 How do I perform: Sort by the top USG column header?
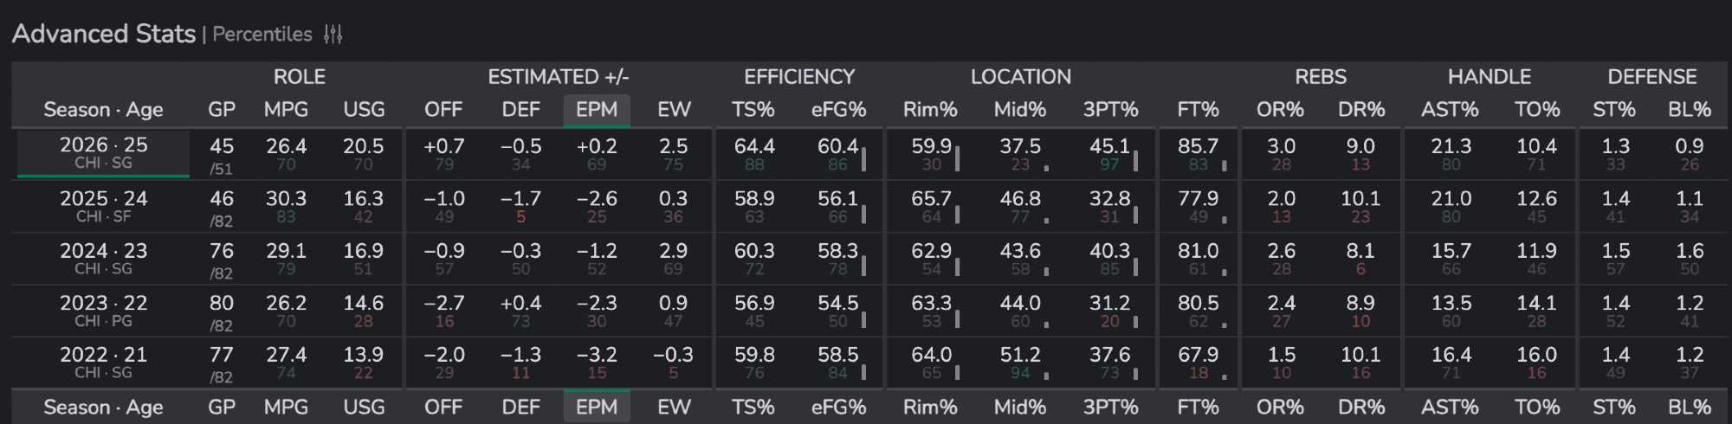(x=364, y=110)
